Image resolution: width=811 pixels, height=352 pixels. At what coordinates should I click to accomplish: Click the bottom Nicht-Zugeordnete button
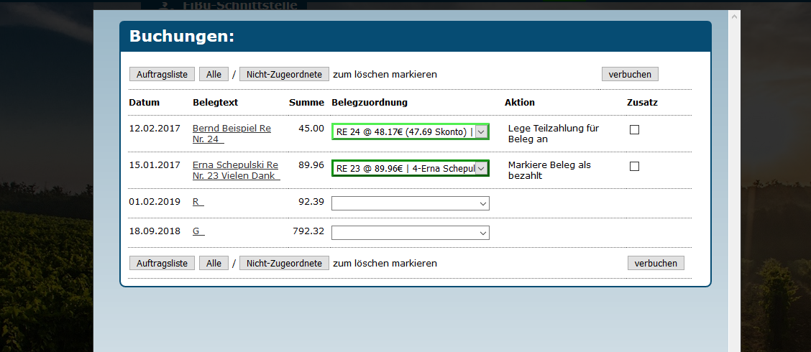click(x=285, y=263)
